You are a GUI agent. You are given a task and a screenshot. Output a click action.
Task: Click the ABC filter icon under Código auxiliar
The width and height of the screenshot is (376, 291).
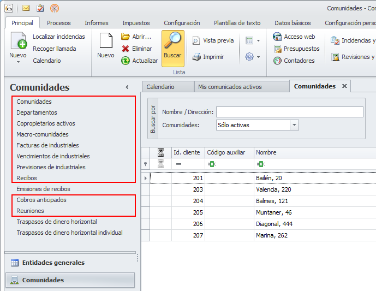[212, 164]
